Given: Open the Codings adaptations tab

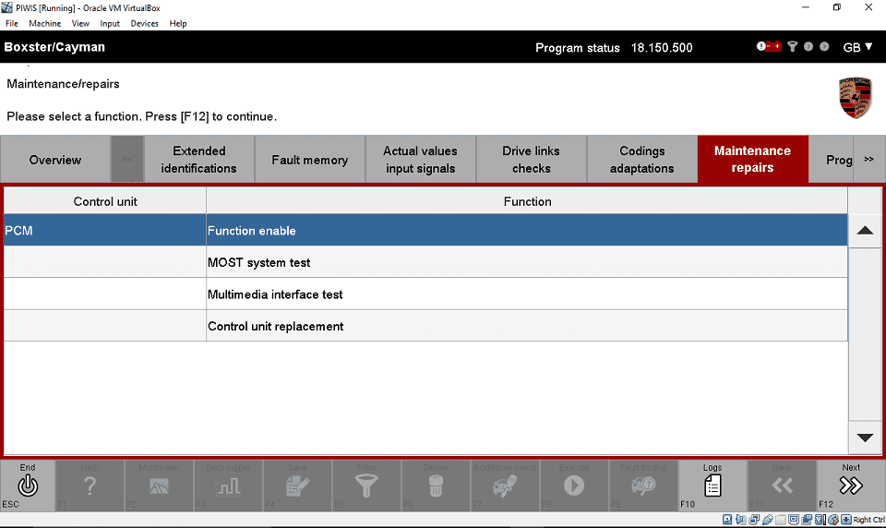Looking at the screenshot, I should pos(641,160).
